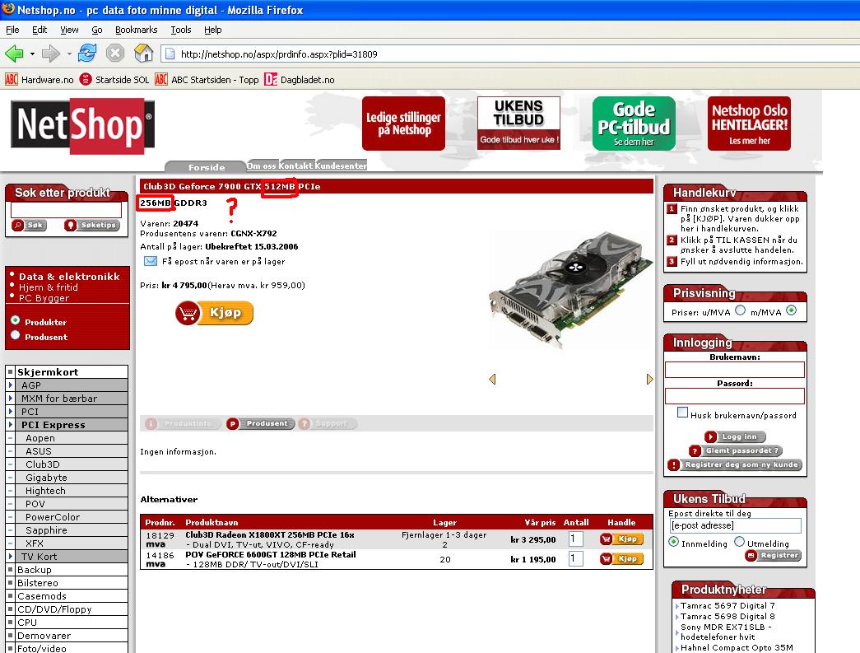Open the Dagbladet.no bookmark
This screenshot has width=860, height=653.
pyautogui.click(x=300, y=80)
